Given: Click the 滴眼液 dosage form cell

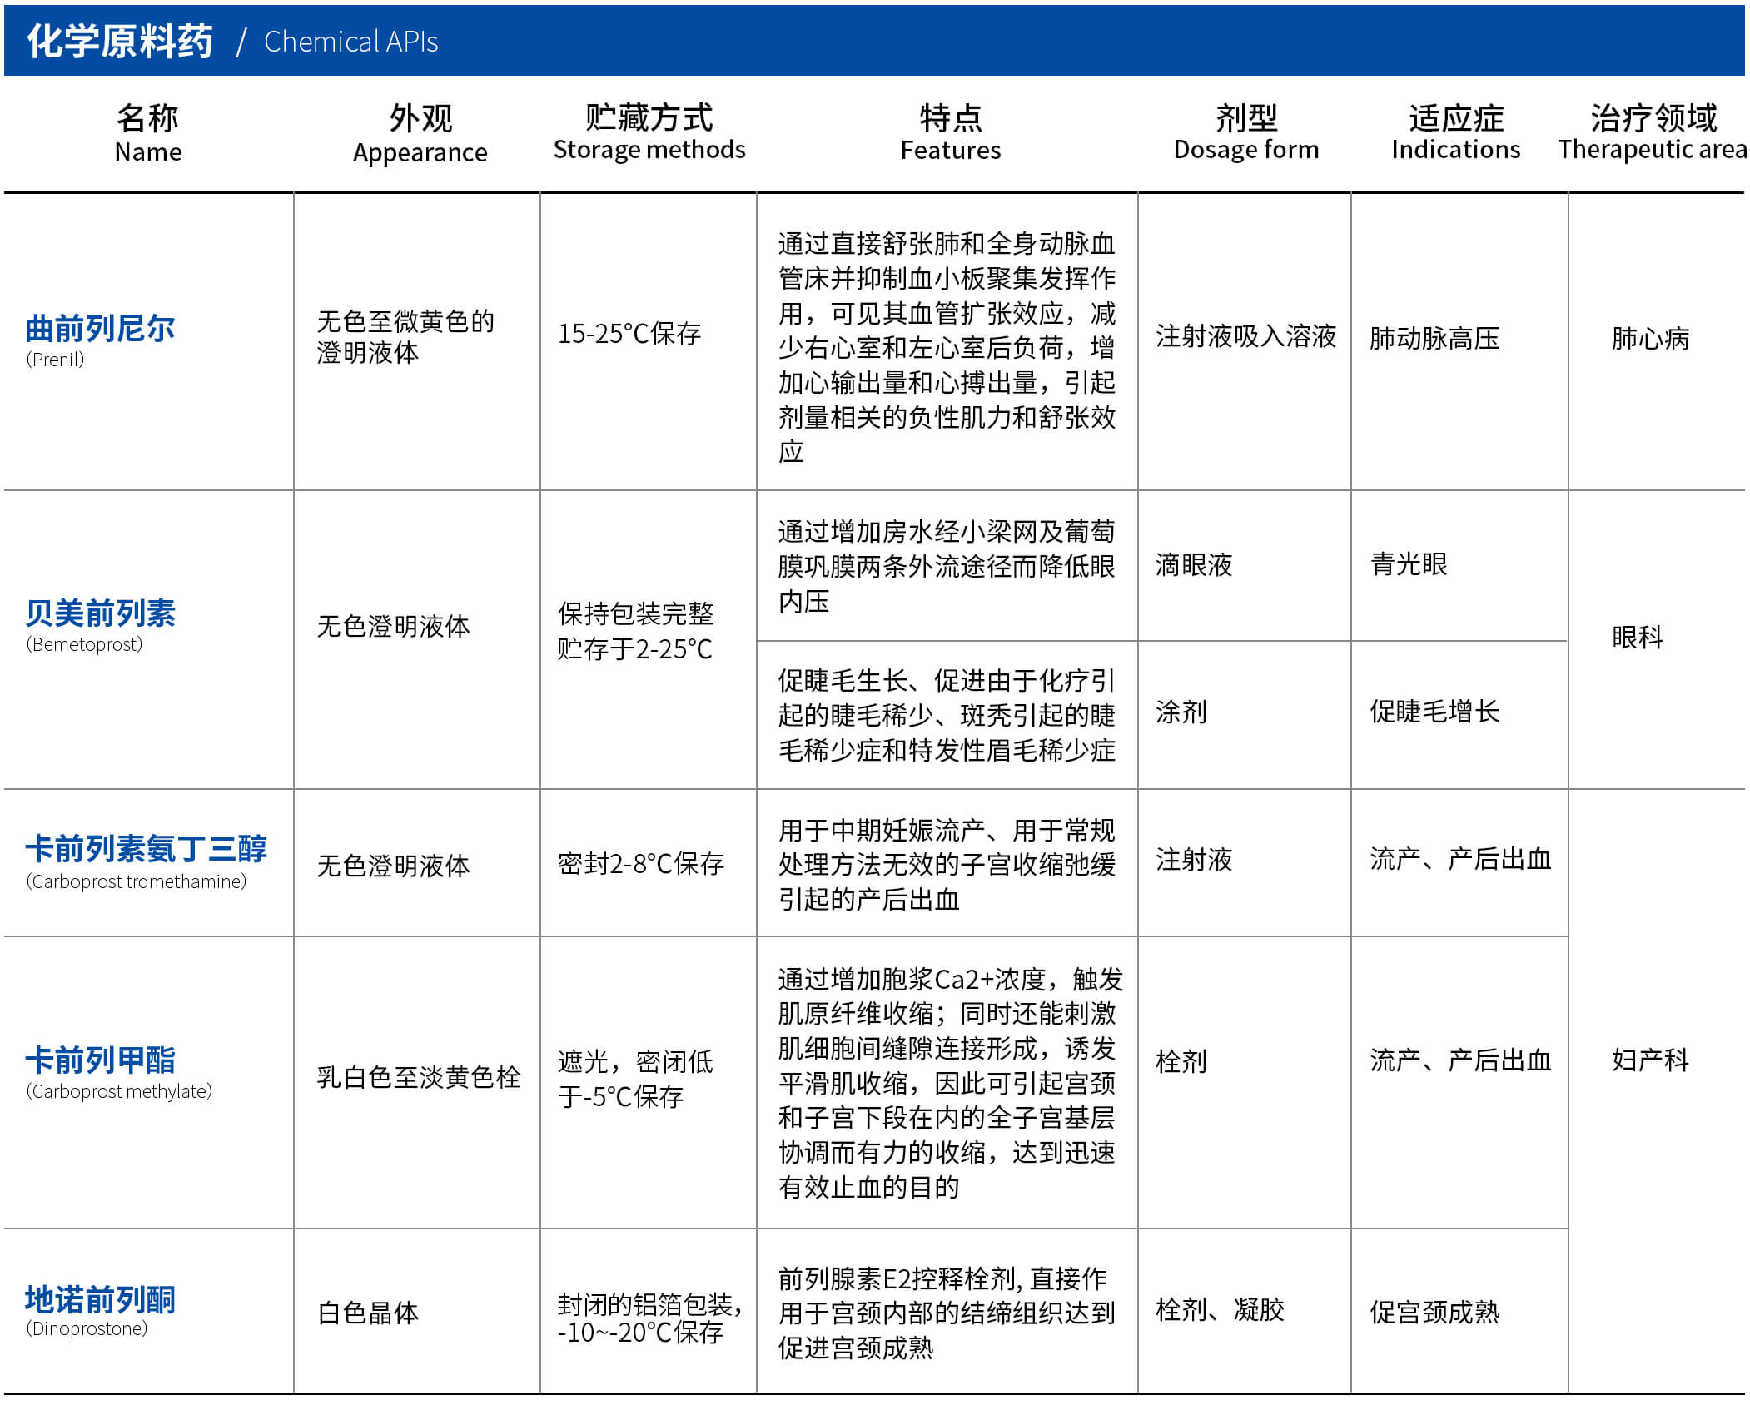Looking at the screenshot, I should 1193,565.
